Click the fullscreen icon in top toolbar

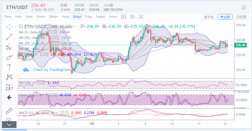[141, 17]
